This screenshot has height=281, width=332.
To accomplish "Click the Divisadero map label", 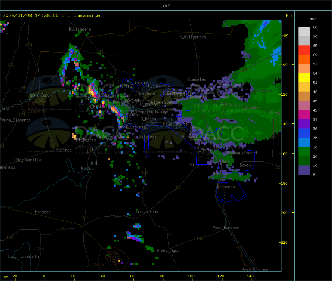I will (80, 29).
